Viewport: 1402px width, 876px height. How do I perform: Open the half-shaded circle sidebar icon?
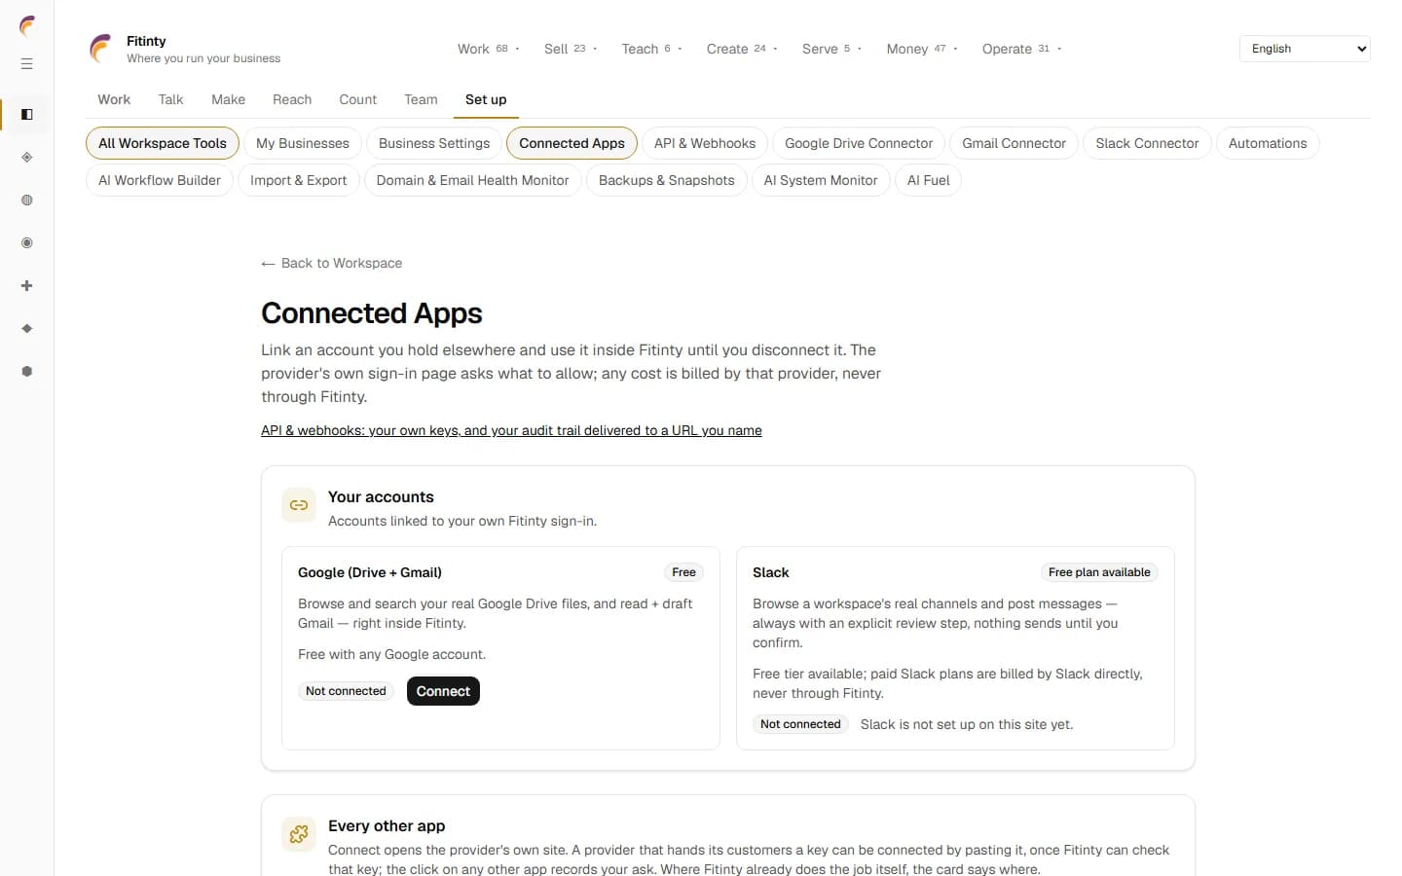coord(27,201)
